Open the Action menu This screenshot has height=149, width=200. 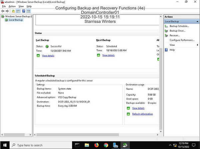coord(12,6)
